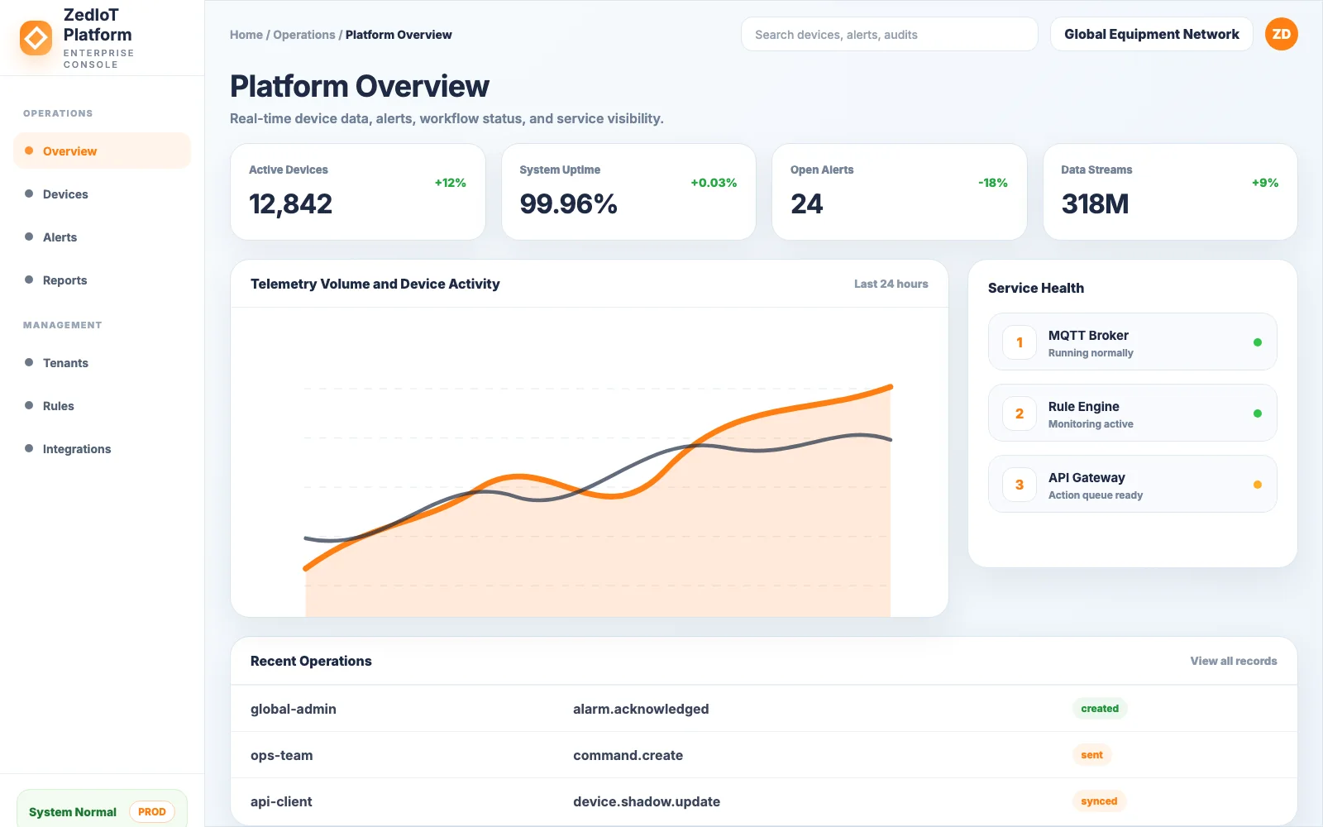Screen dimensions: 1323x827
Task: Click View all records link
Action: (x=1233, y=661)
